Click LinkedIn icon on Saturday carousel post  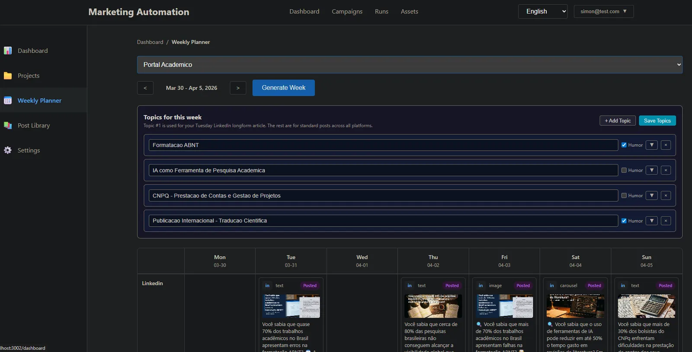(552, 285)
